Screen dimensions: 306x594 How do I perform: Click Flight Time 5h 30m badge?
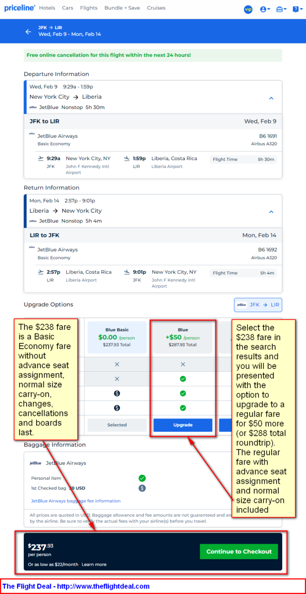(x=243, y=159)
